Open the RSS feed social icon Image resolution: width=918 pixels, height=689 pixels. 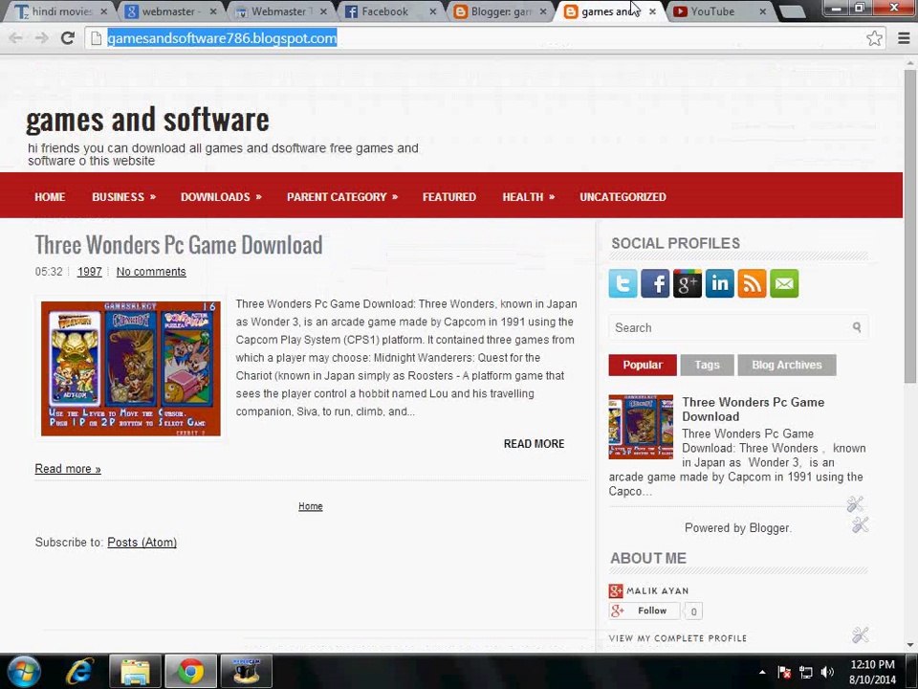click(752, 283)
